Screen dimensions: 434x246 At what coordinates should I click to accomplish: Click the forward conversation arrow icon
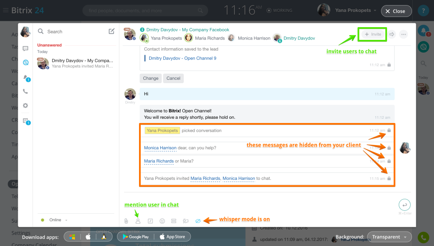(392, 34)
